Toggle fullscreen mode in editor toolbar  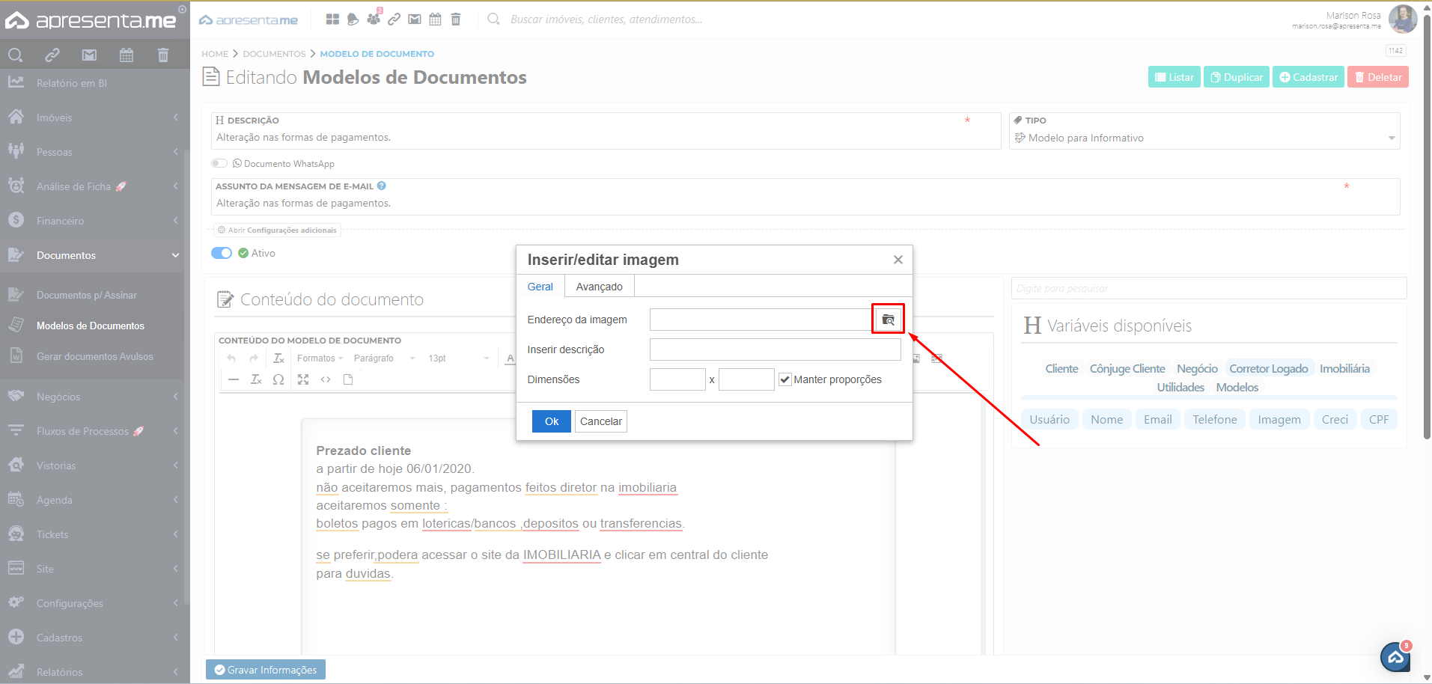click(x=302, y=379)
